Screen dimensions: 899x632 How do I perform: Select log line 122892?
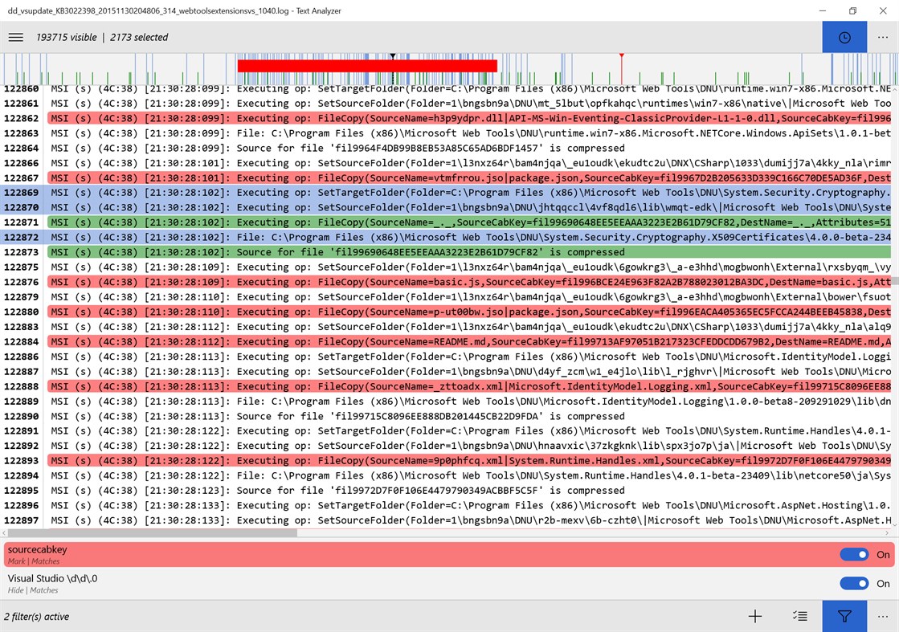click(x=447, y=446)
